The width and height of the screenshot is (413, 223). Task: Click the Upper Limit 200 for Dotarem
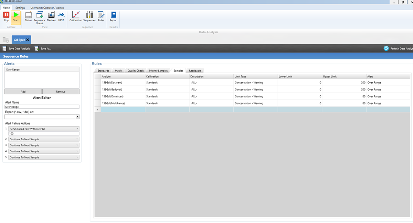pos(344,83)
